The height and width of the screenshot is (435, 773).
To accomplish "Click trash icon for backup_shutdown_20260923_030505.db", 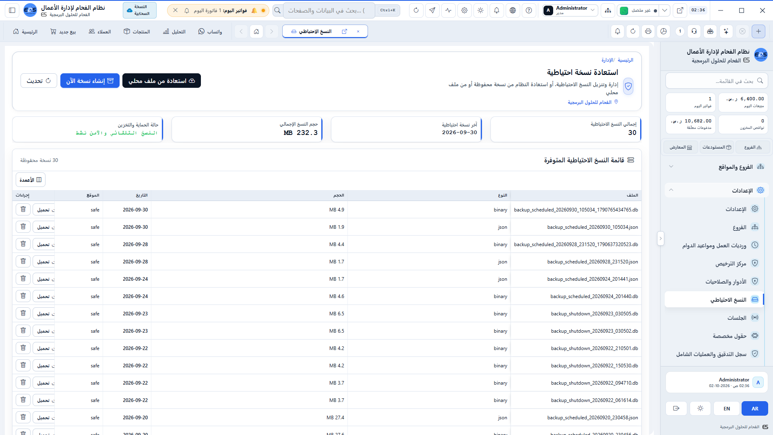I will 23,313.
